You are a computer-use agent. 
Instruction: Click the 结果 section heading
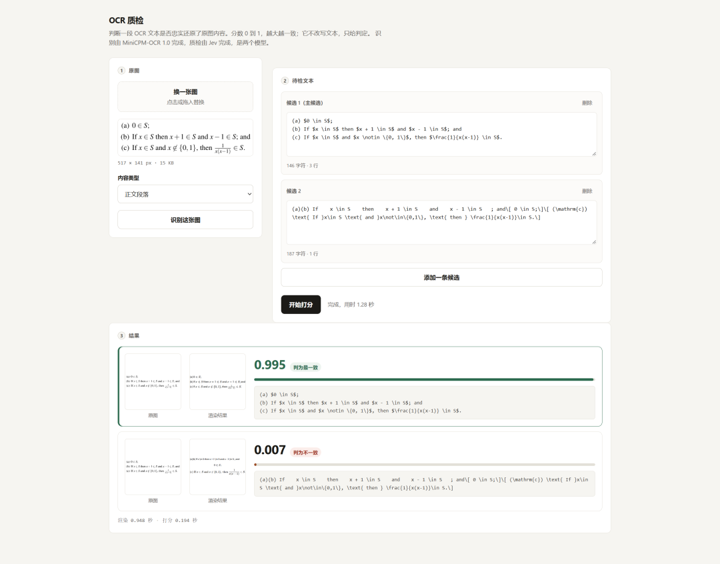tap(133, 336)
